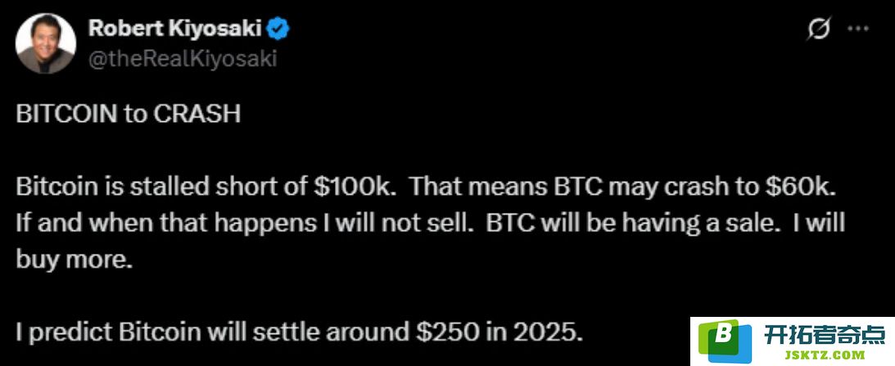Image resolution: width=895 pixels, height=366 pixels.
Task: Click the BITCOIN to CRASH headline
Action: point(129,114)
